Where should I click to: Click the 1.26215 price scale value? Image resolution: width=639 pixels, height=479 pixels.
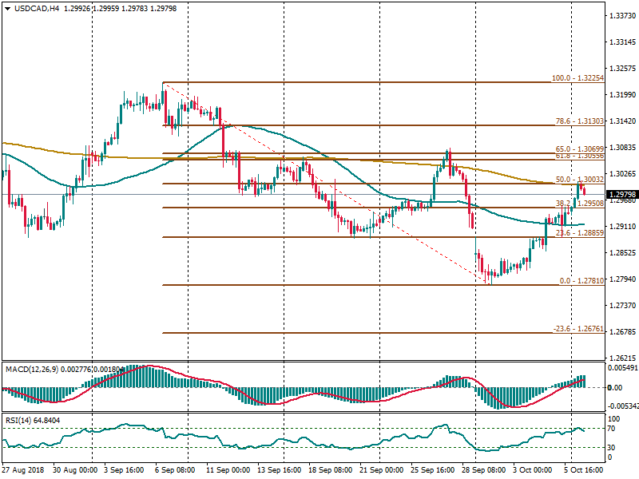tap(621, 358)
